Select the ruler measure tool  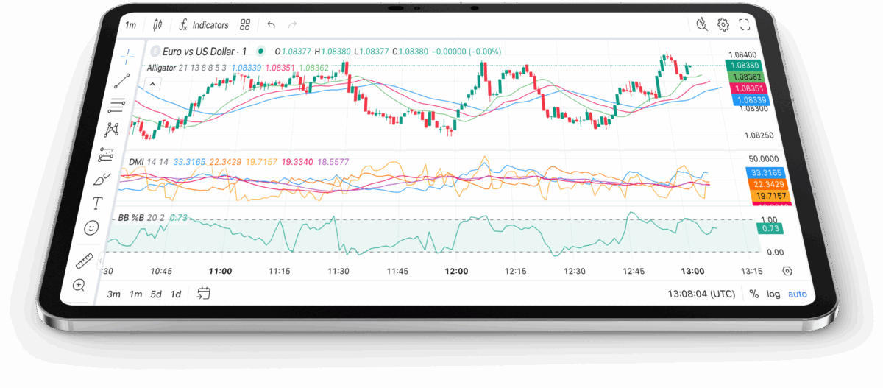pyautogui.click(x=84, y=261)
